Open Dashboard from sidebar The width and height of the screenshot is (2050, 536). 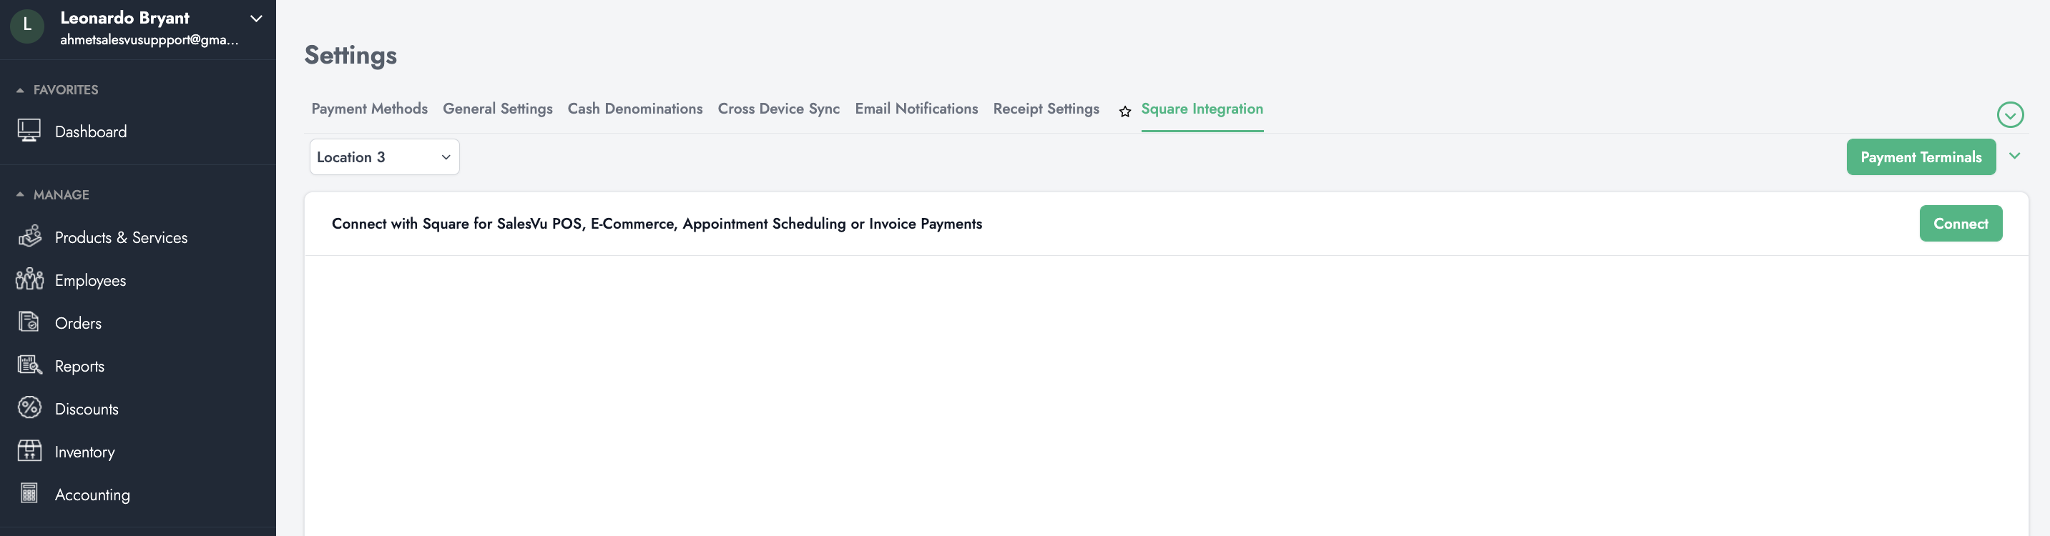(x=91, y=131)
